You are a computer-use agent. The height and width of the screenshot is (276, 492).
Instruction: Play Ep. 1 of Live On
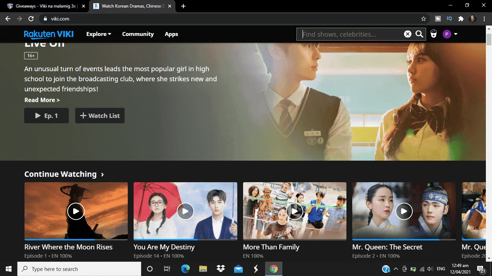[x=46, y=116]
